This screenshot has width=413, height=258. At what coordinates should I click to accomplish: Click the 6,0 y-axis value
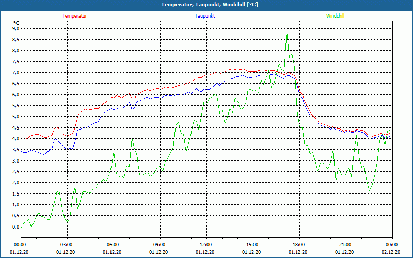pyautogui.click(x=16, y=94)
